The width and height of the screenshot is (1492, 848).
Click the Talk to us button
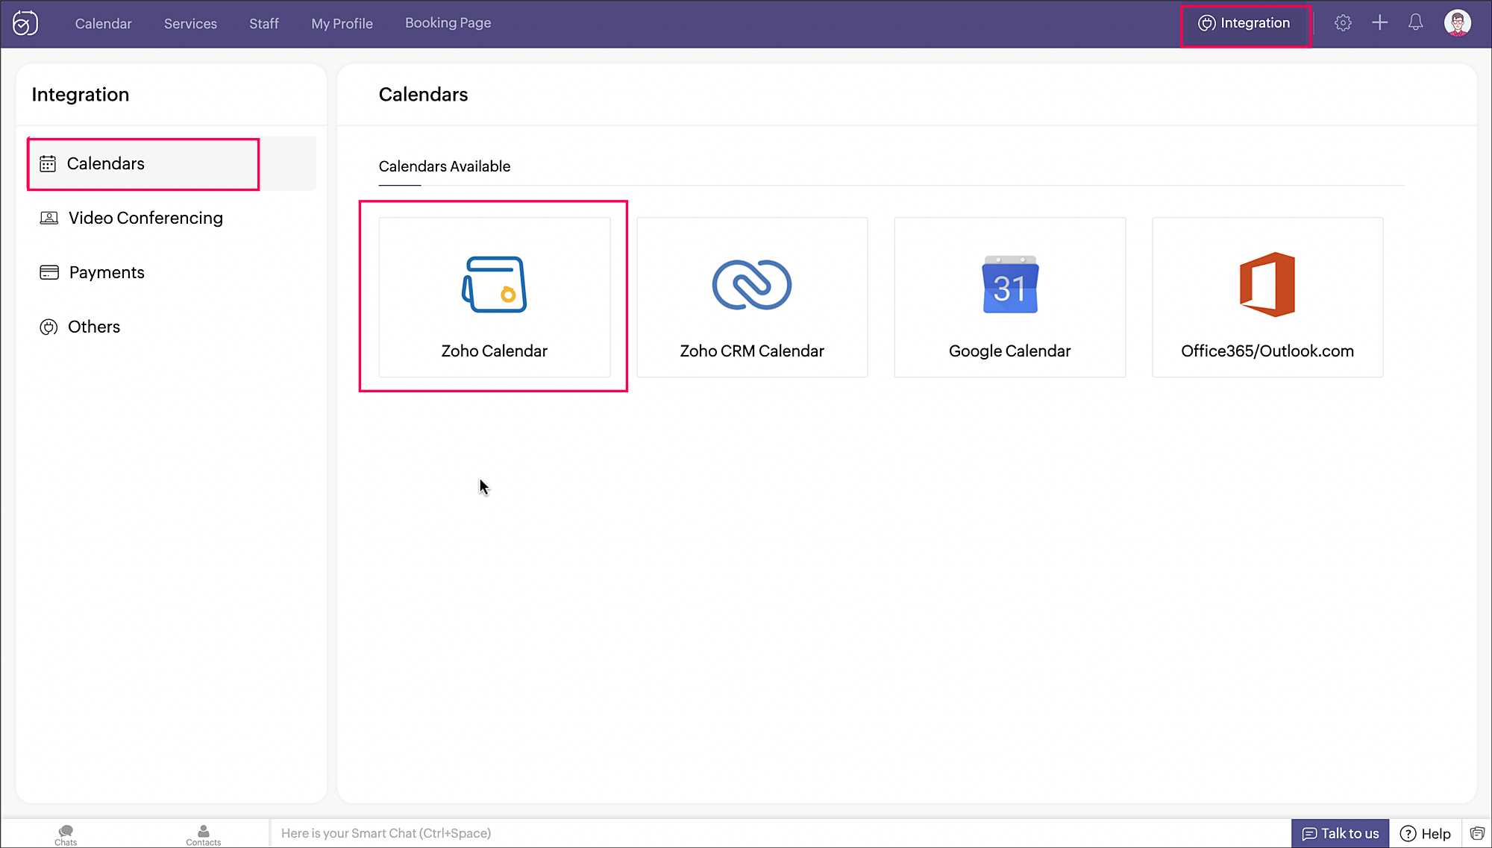(x=1340, y=833)
